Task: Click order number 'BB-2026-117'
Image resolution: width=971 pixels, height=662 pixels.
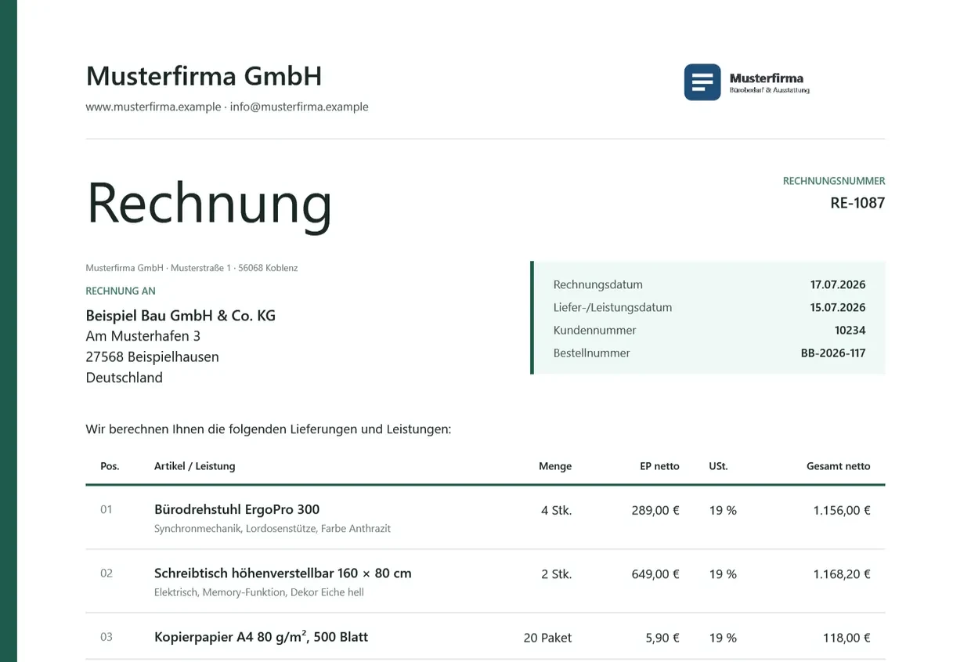Action: (x=833, y=353)
